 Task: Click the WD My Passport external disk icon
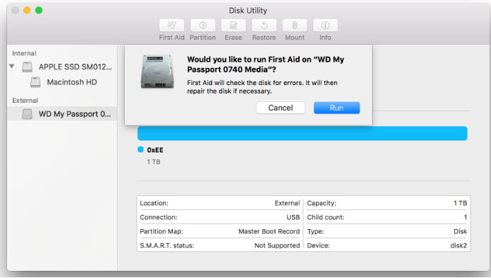(27, 114)
